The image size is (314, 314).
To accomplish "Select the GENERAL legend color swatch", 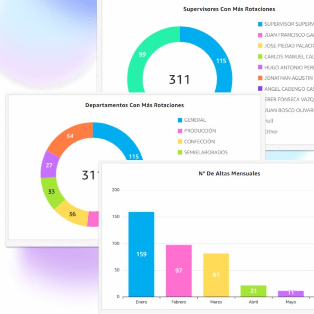I will (180, 120).
